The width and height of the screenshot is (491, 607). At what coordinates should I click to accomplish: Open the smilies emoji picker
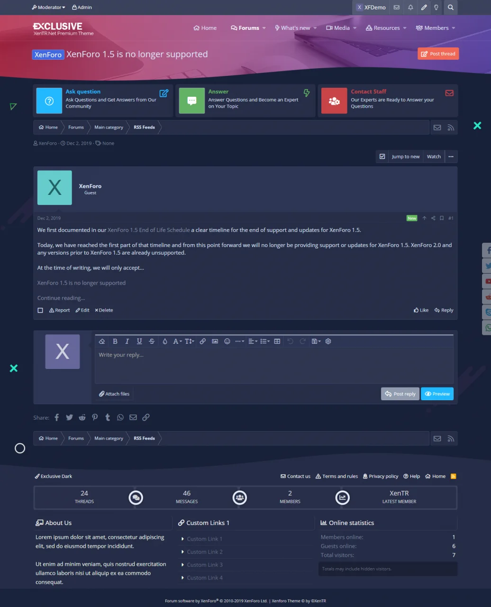point(227,341)
